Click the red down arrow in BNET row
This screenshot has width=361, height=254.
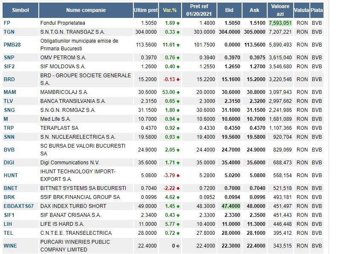pos(178,189)
